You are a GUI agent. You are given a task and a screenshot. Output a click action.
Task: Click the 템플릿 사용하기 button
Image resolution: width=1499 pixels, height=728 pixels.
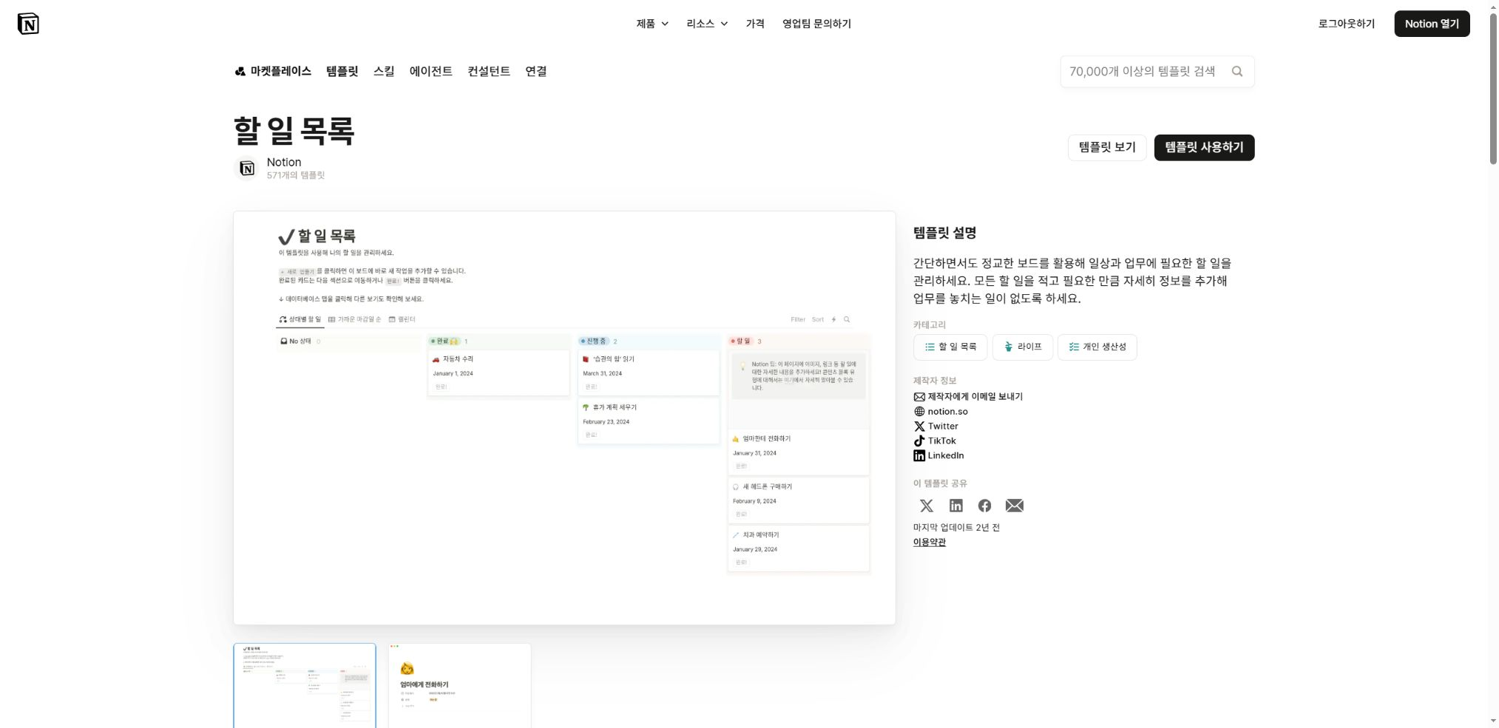pos(1204,147)
